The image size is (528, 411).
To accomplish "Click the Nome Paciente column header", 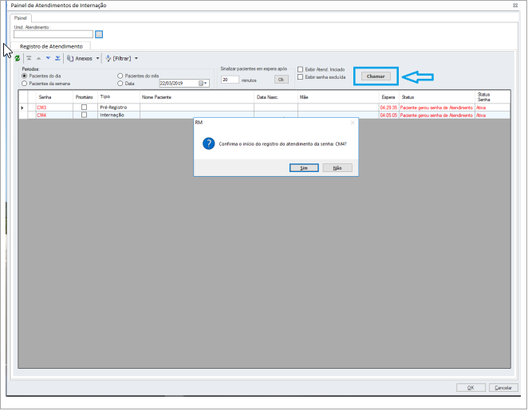I will coord(197,97).
